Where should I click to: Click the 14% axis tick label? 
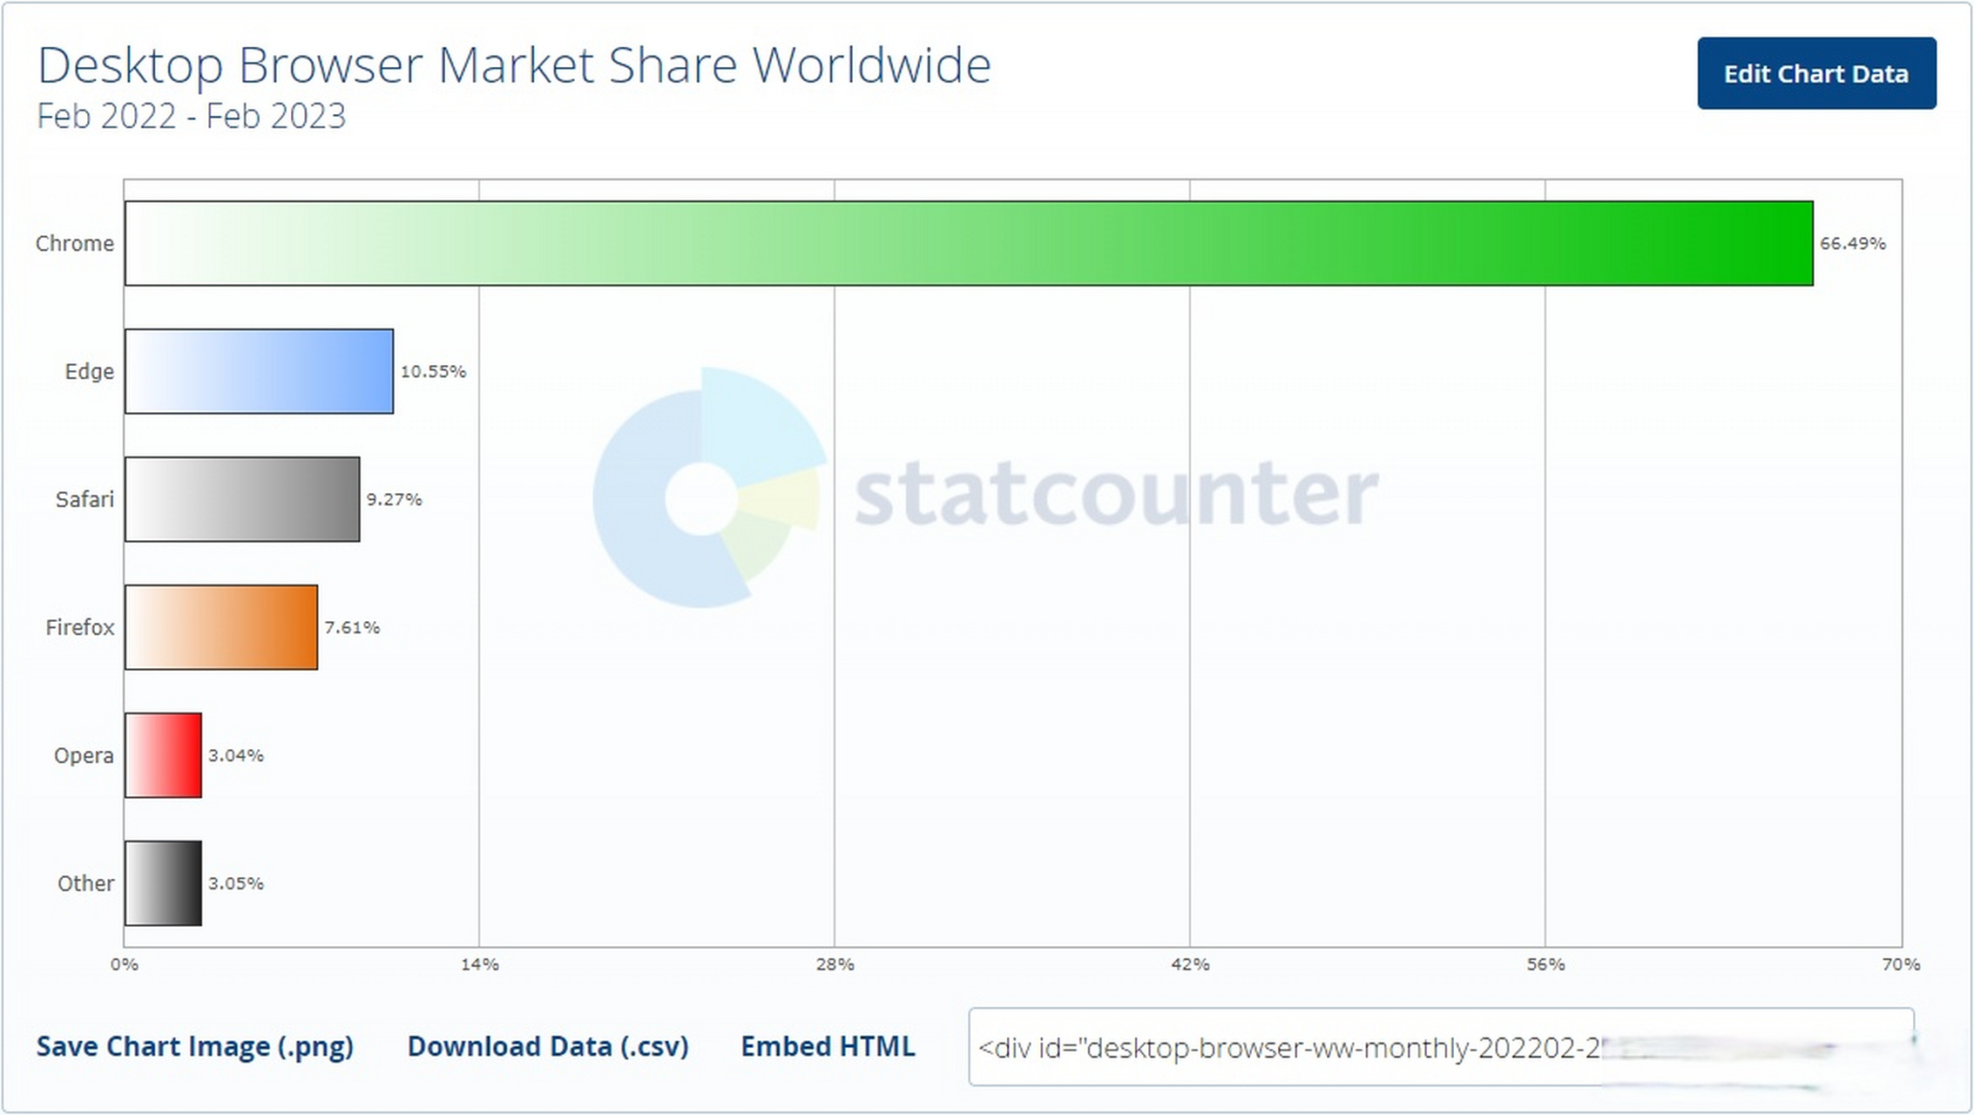click(x=479, y=964)
